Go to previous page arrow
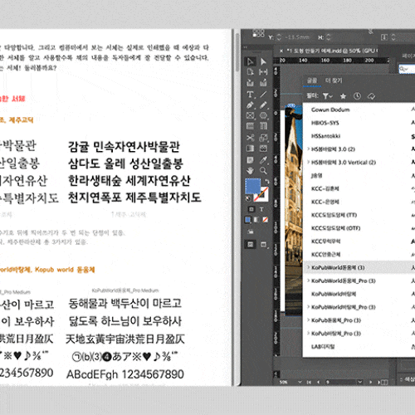The image size is (415, 415). pos(318,382)
